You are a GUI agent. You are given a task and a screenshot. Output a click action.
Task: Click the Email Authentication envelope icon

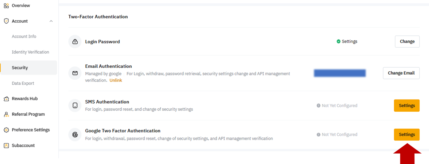click(75, 73)
